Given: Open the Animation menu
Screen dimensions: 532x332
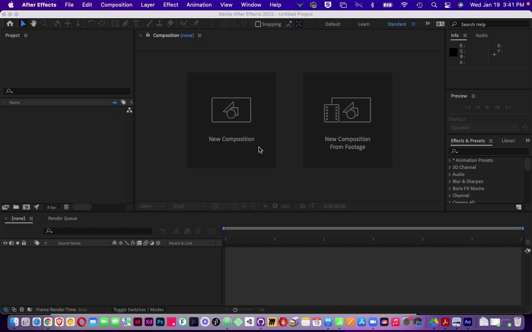Looking at the screenshot, I should [199, 5].
